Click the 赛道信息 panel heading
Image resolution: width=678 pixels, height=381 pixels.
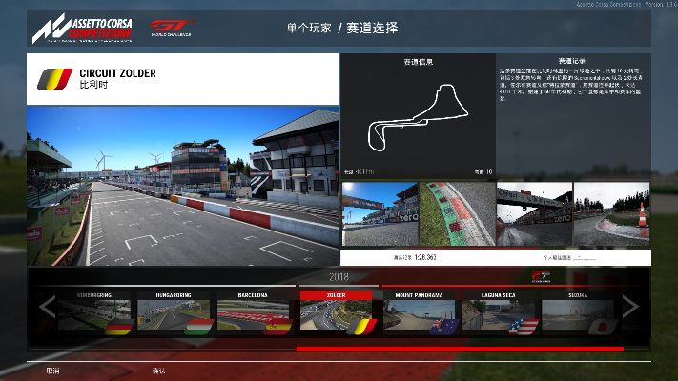pyautogui.click(x=418, y=62)
